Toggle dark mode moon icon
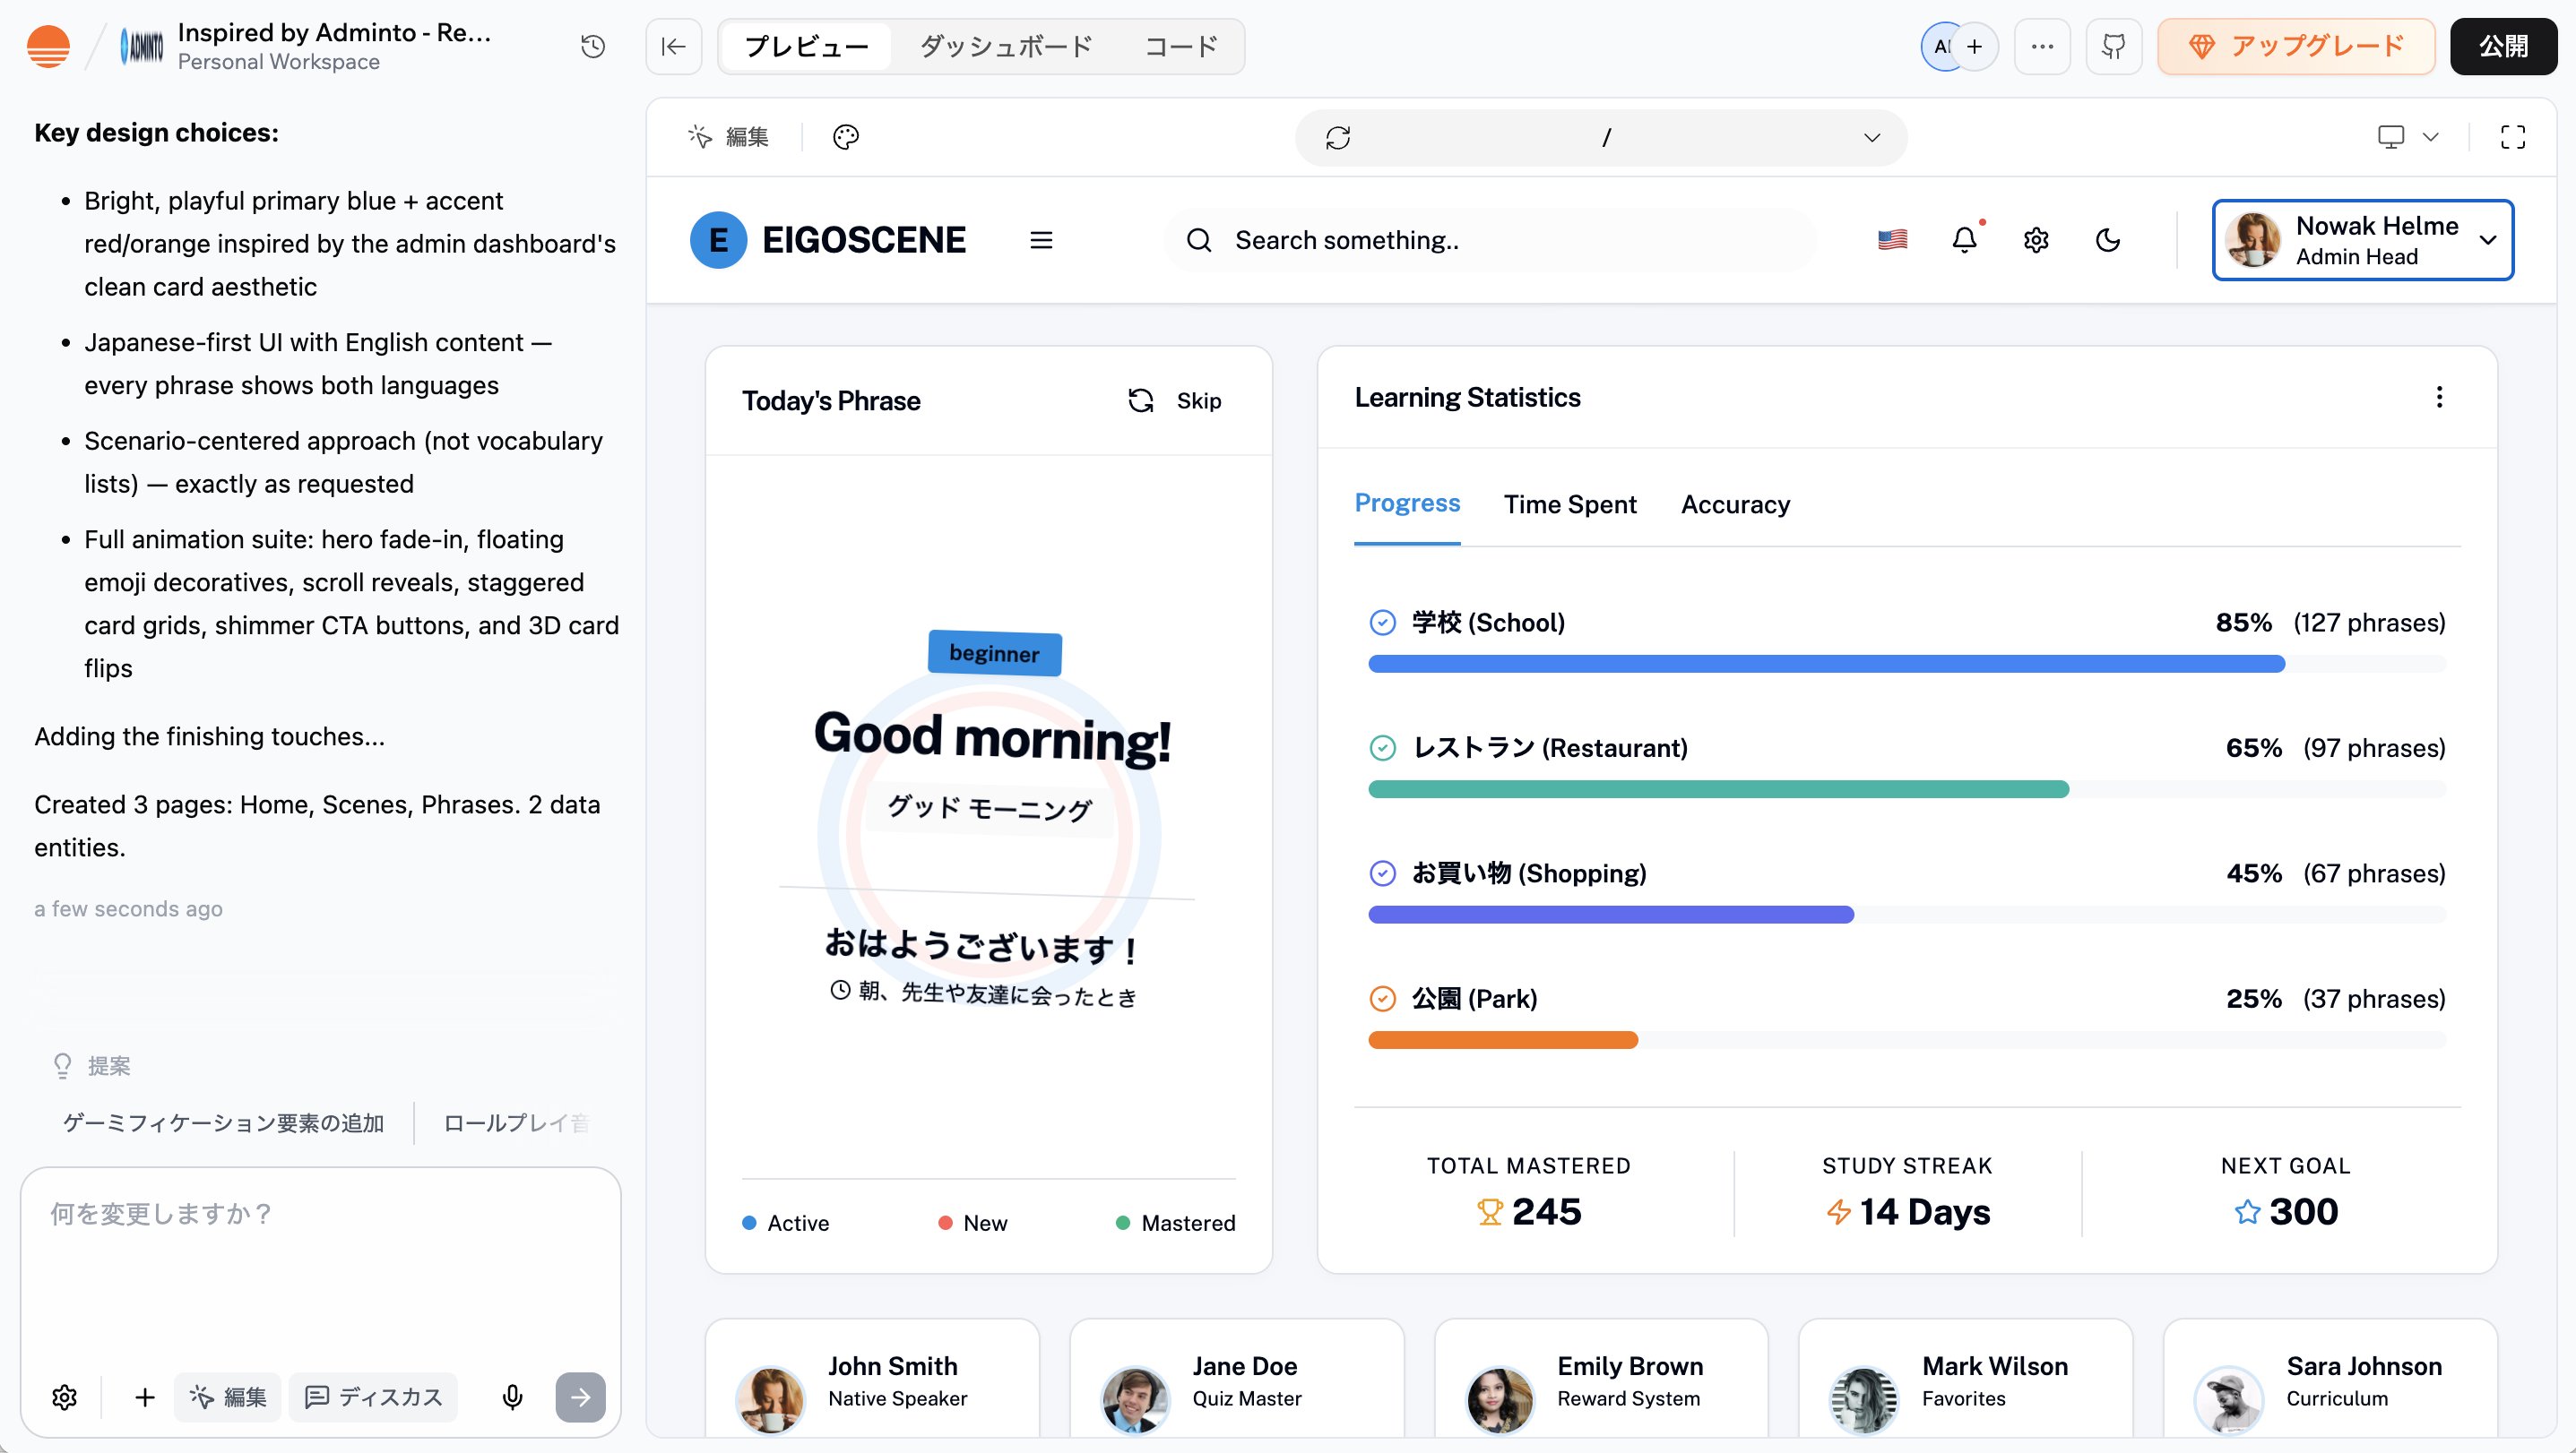 2107,240
